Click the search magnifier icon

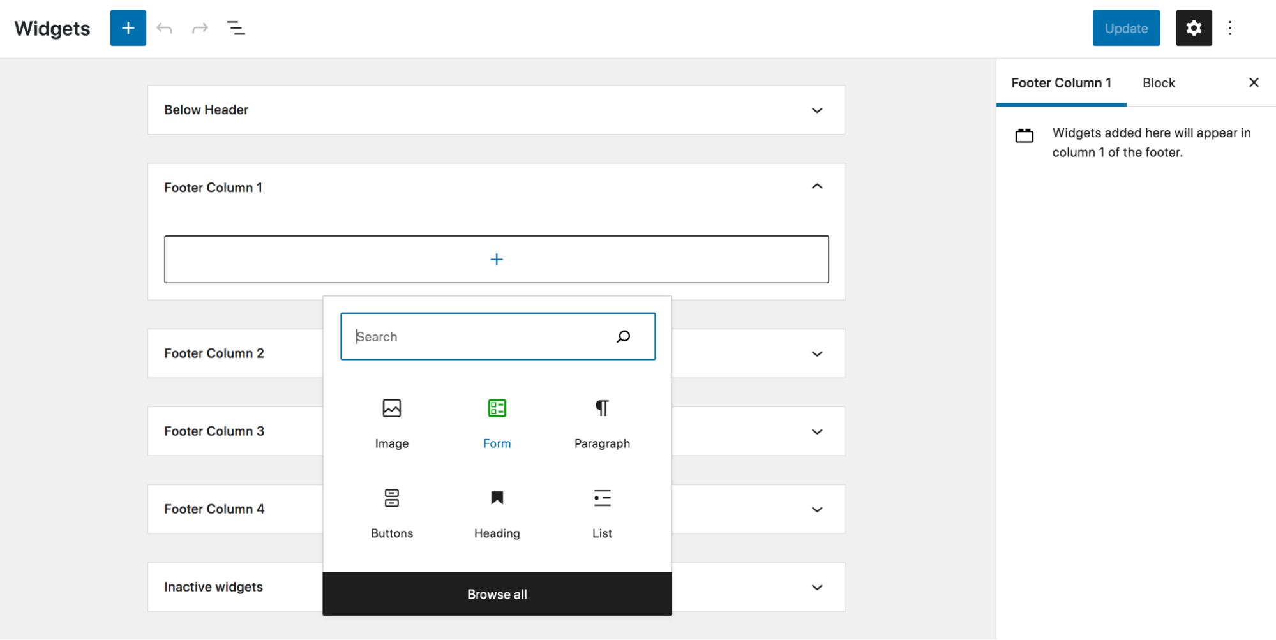624,336
